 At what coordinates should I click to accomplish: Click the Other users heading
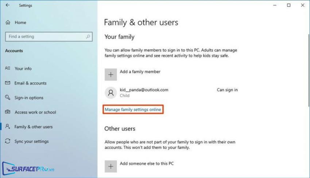[x=120, y=128]
